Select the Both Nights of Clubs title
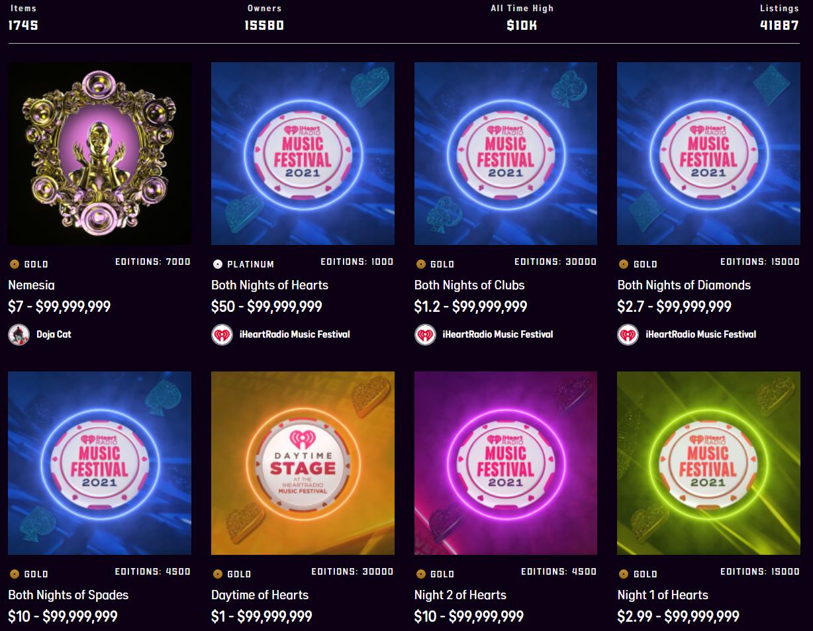This screenshot has width=813, height=631. point(469,285)
